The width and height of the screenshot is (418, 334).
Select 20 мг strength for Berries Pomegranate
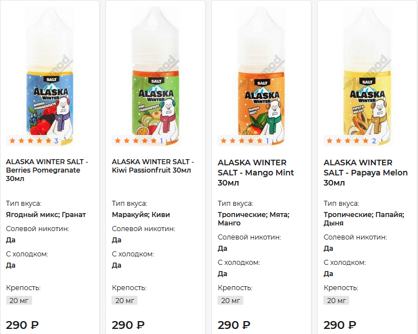19,300
